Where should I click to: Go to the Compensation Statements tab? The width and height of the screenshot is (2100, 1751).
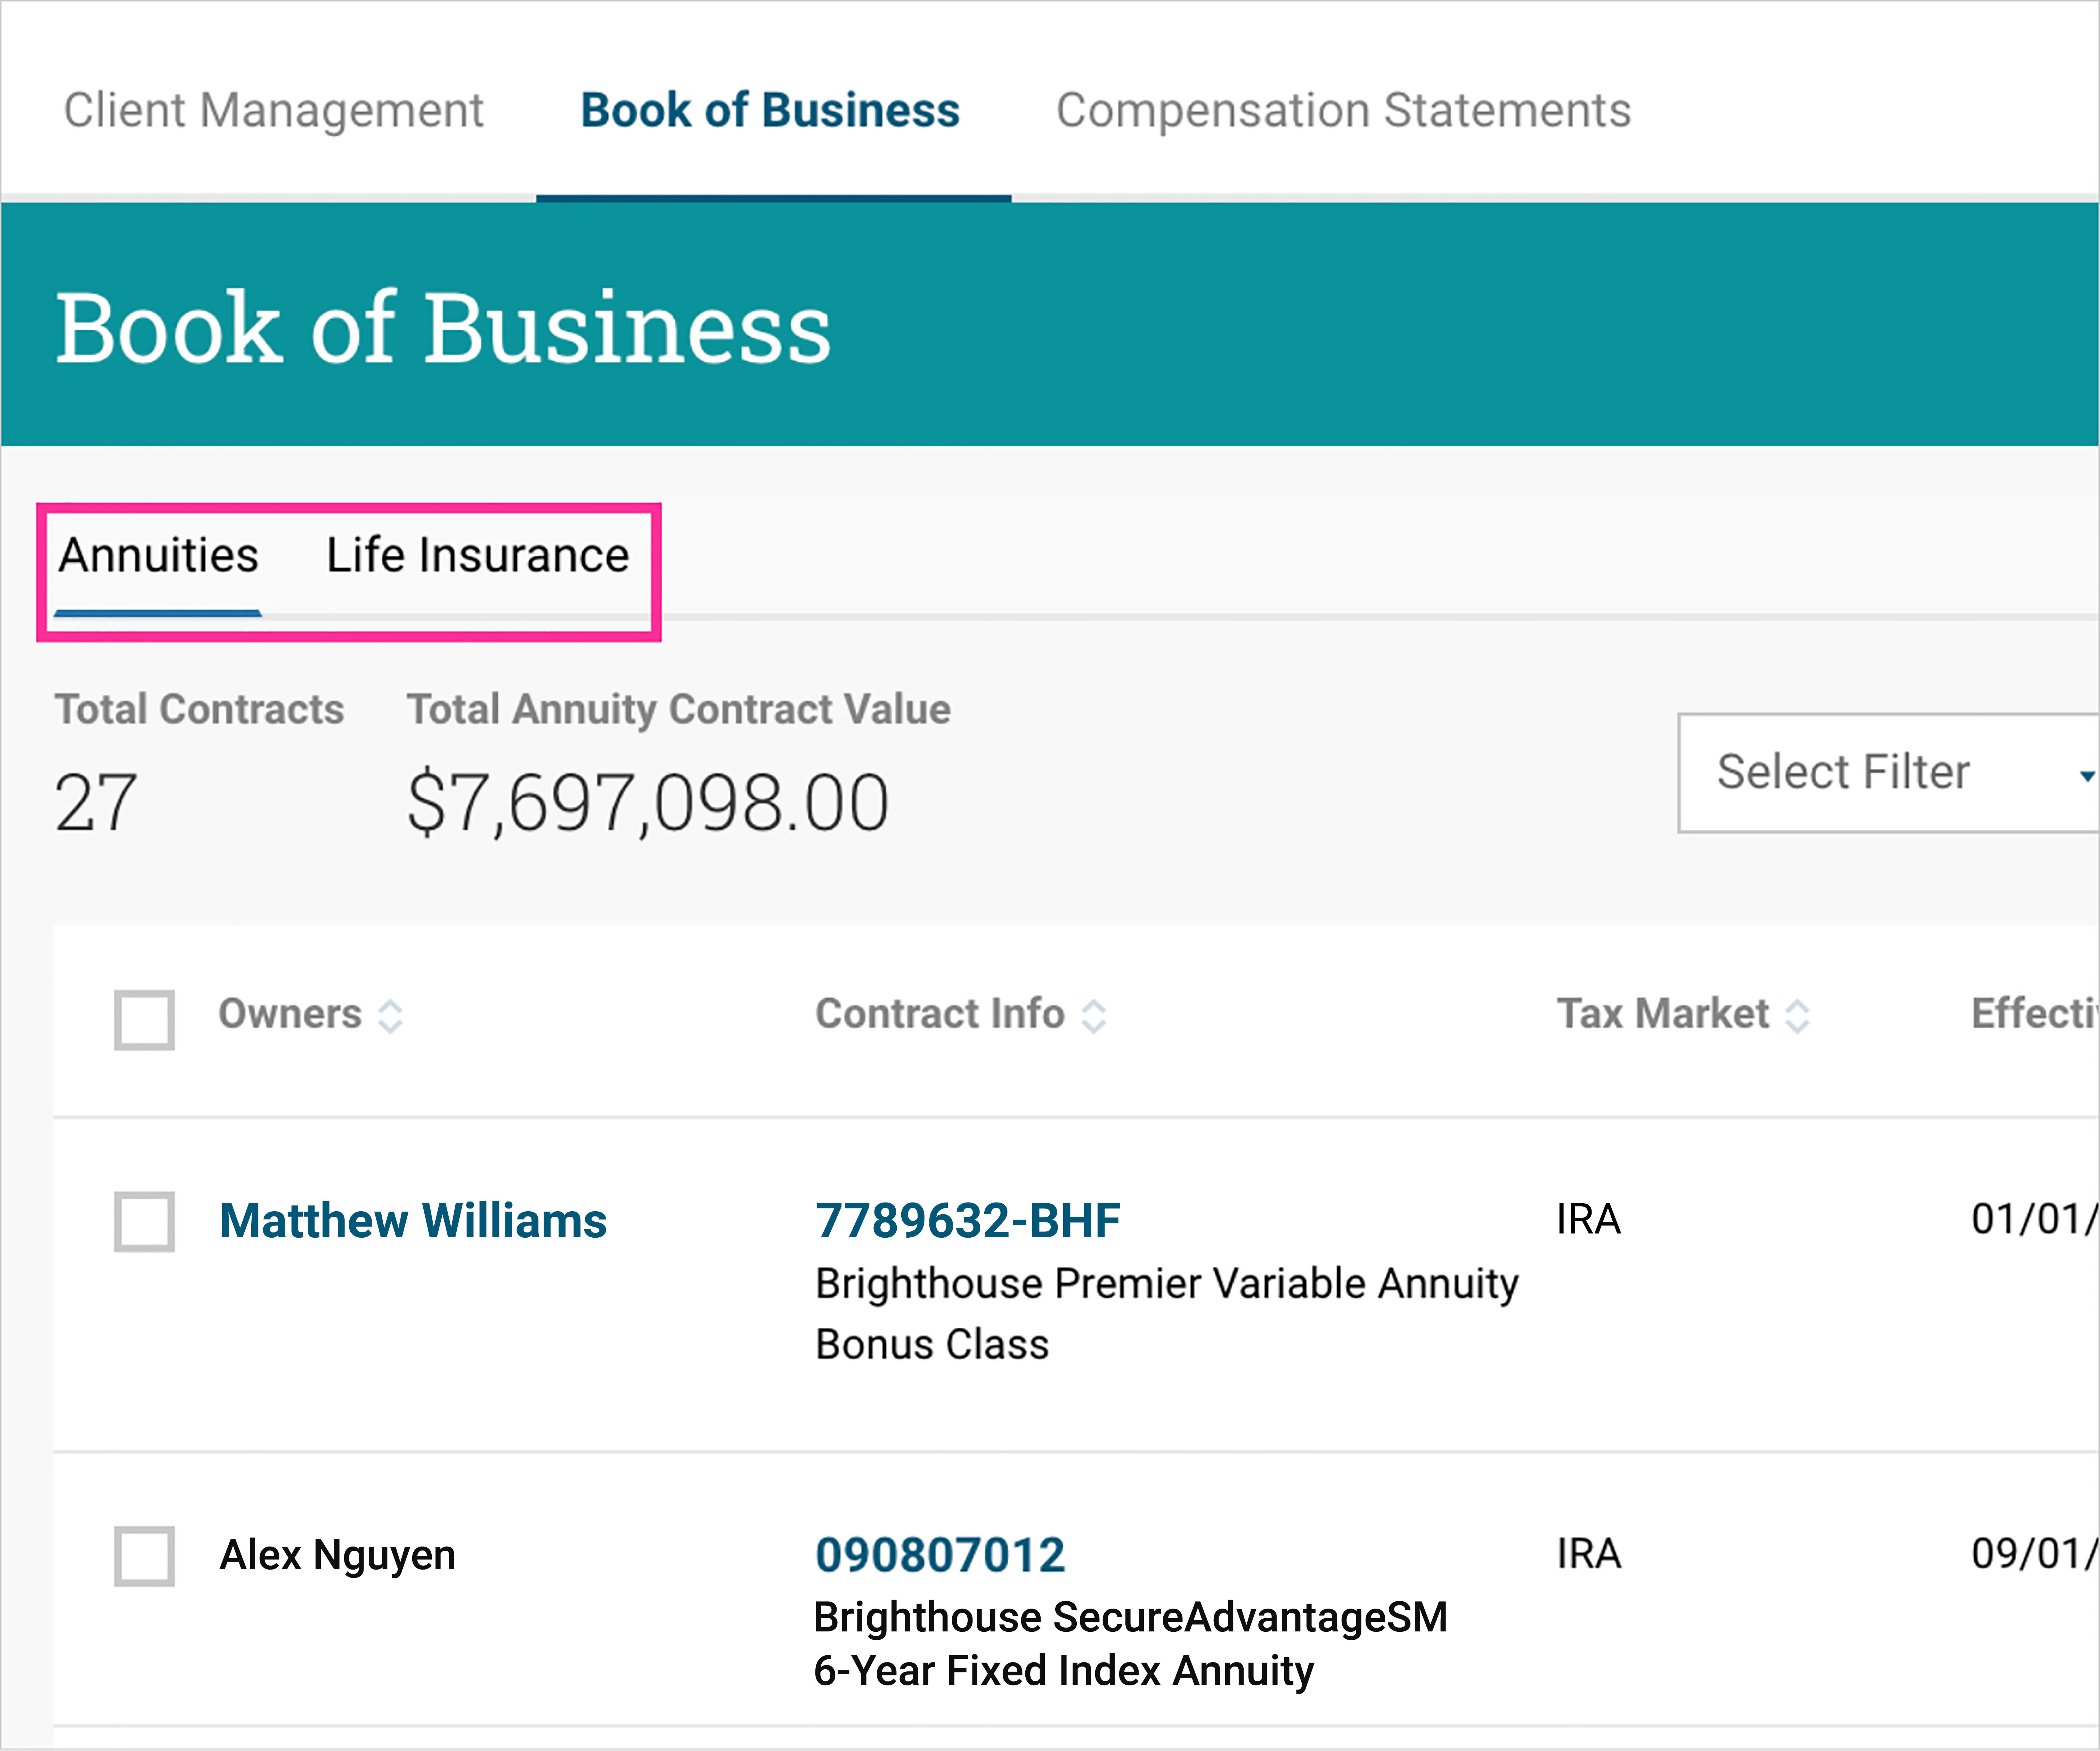click(x=1343, y=110)
